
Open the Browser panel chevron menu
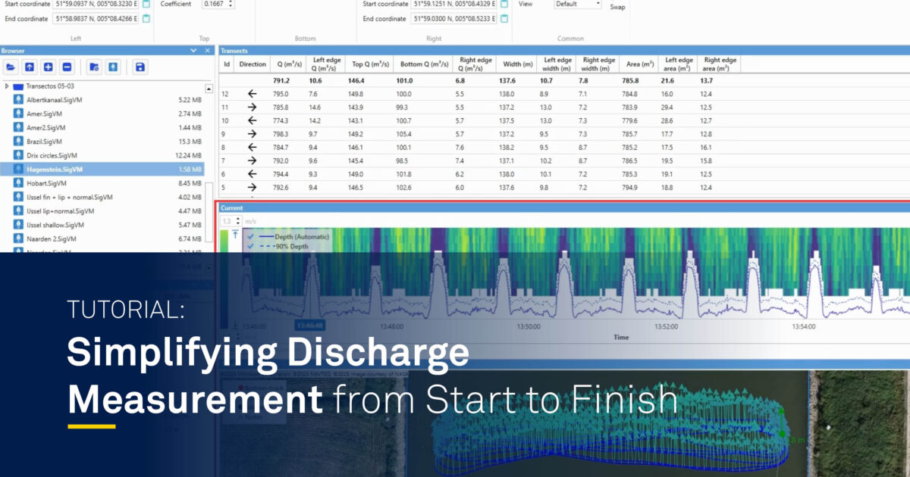[193, 51]
